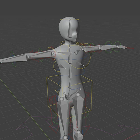This screenshot has height=140, width=140.
Task: Select the red arrow control at the fingertips
Action: (130, 48)
